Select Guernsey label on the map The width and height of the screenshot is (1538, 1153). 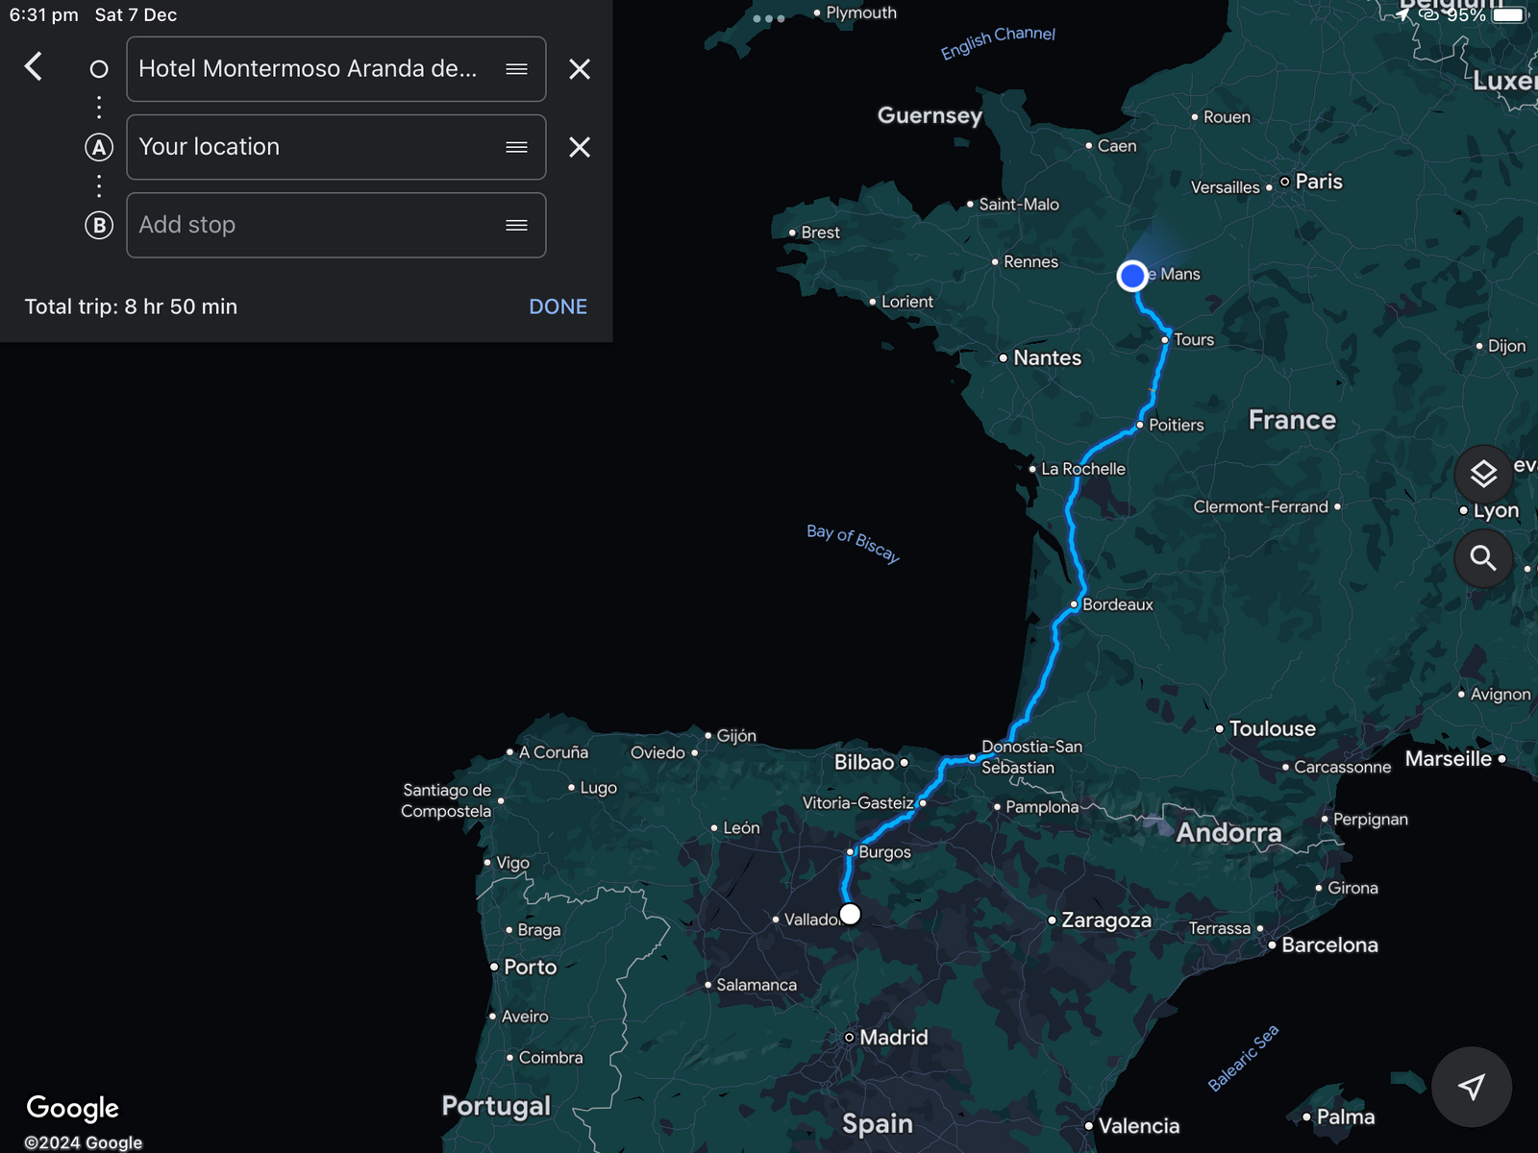[930, 115]
